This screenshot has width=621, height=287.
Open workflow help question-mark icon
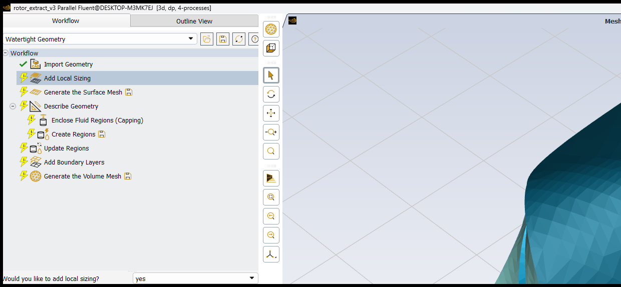(254, 39)
